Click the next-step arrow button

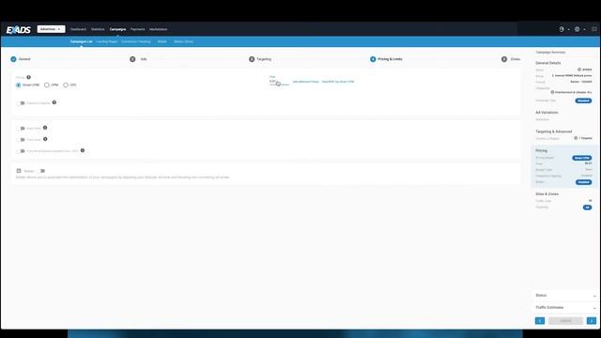[592, 321]
